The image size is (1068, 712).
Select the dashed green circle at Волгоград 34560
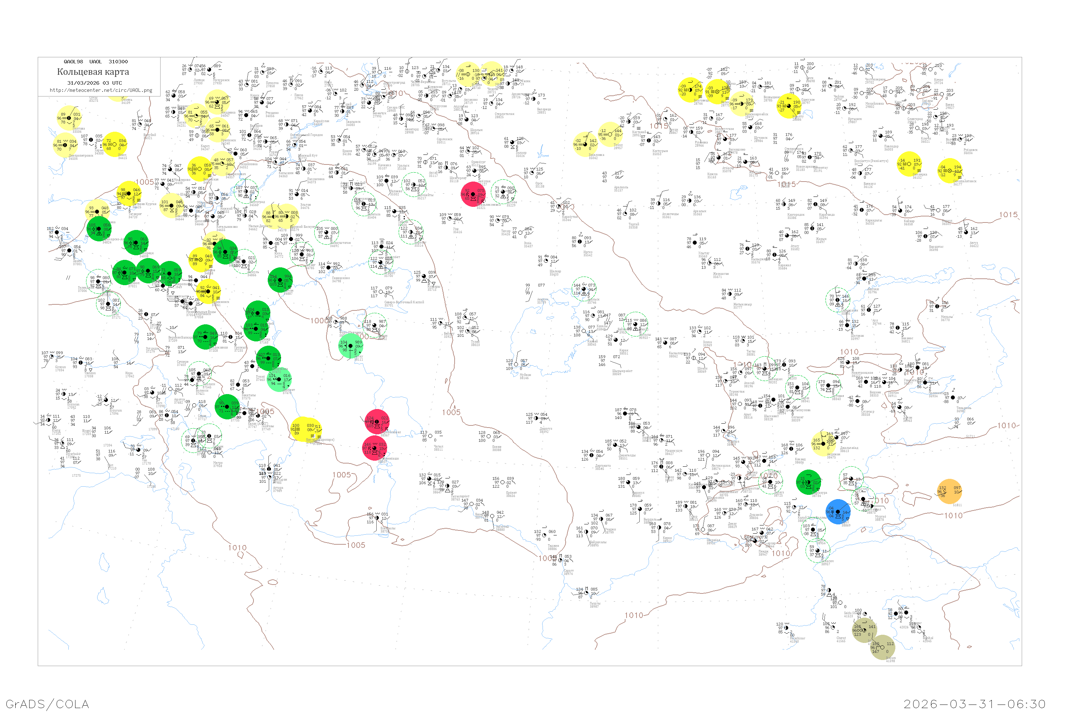coord(246,191)
